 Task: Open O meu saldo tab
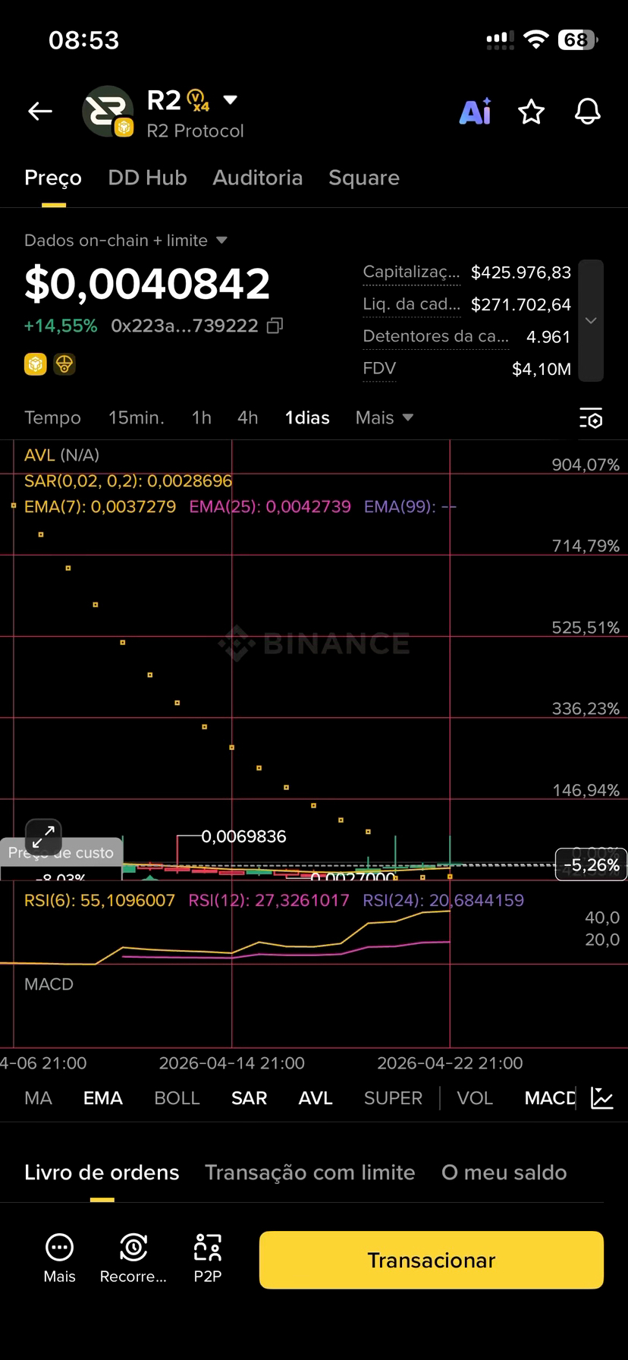coord(504,1173)
